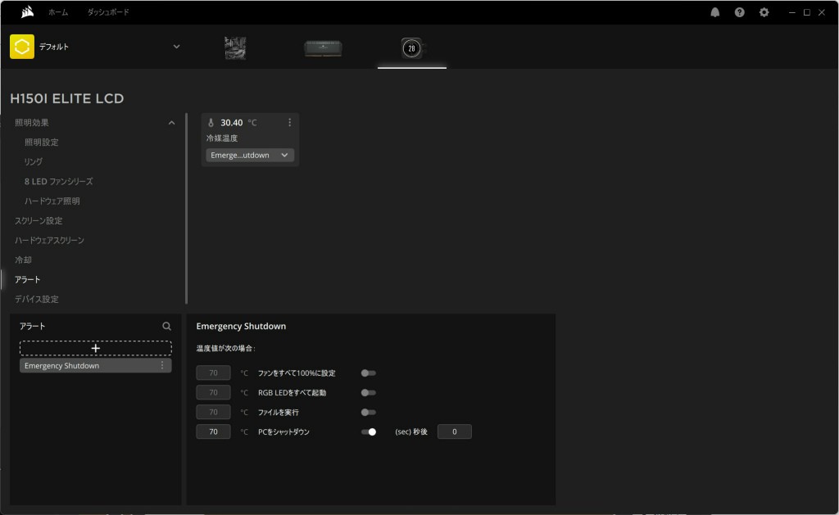839x515 pixels.
Task: Disable the PCをシャットダウン toggle
Action: (x=369, y=431)
